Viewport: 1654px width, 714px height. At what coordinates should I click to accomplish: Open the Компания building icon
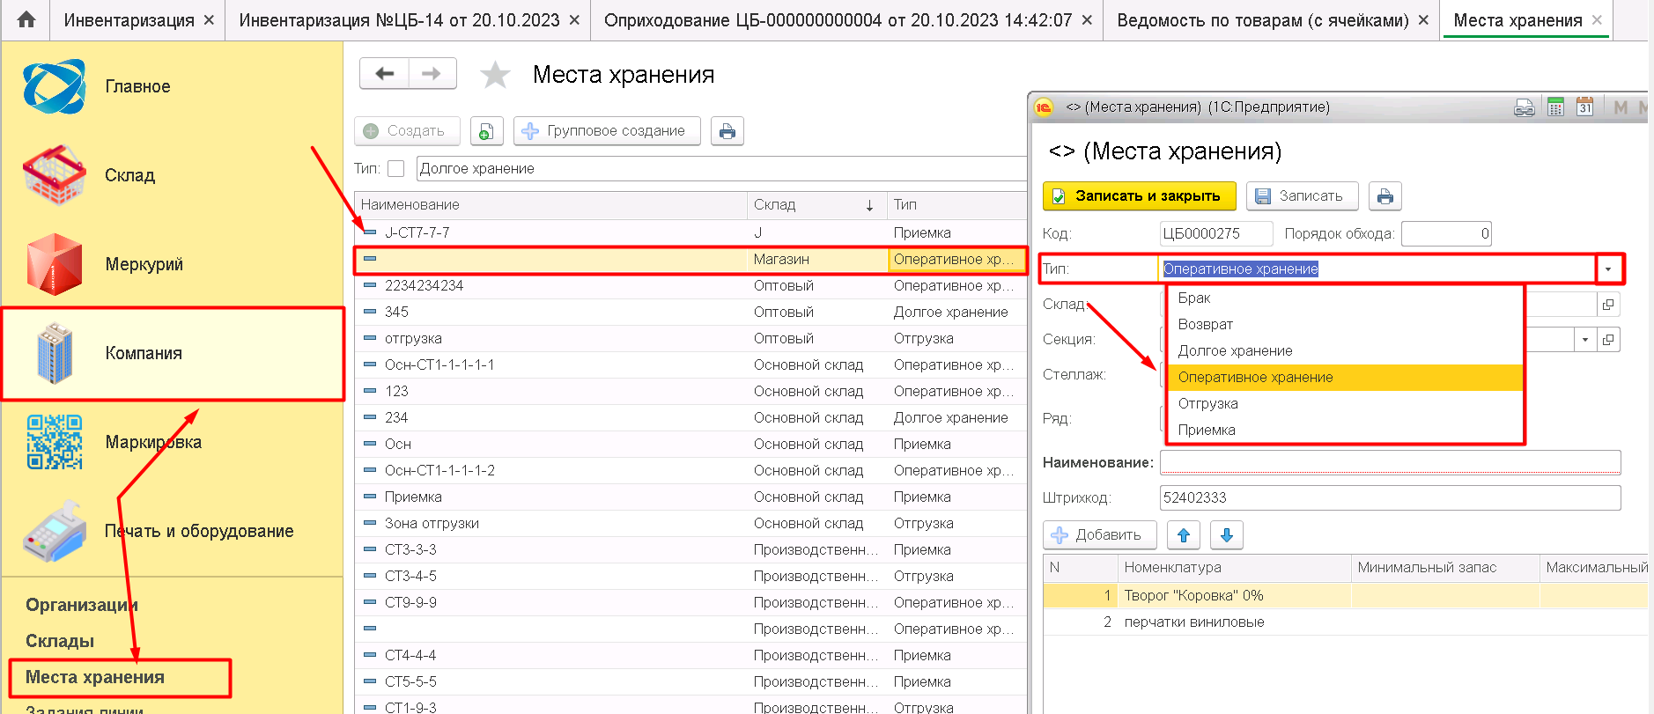55,353
